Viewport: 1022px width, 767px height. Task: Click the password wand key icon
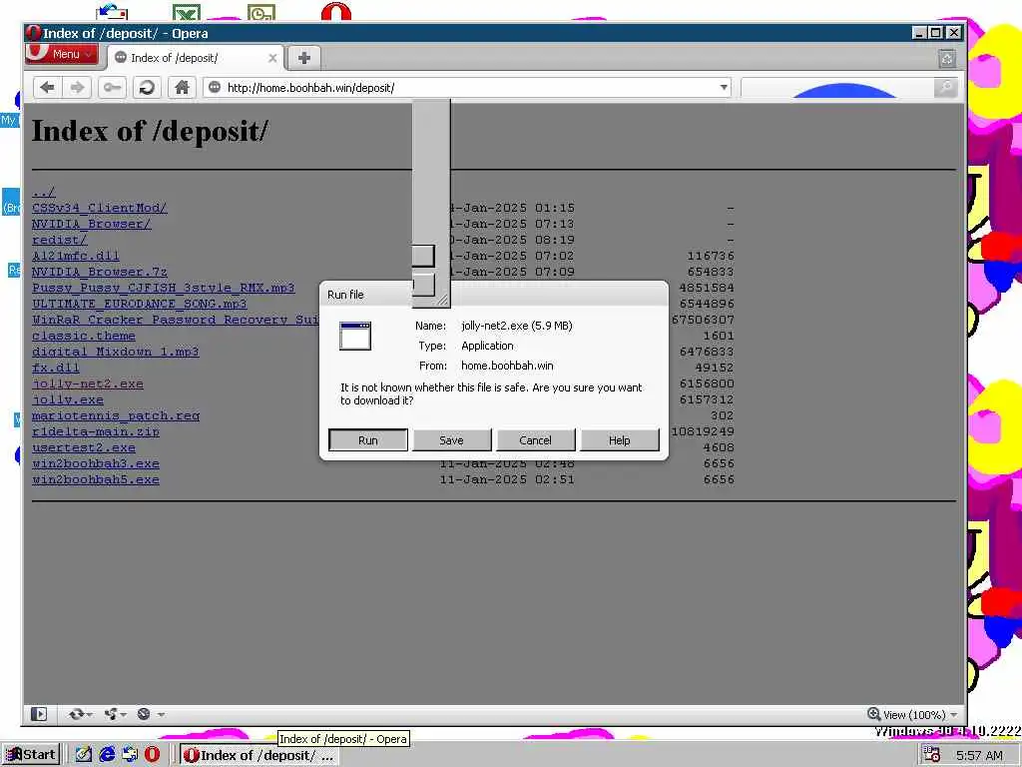point(112,88)
